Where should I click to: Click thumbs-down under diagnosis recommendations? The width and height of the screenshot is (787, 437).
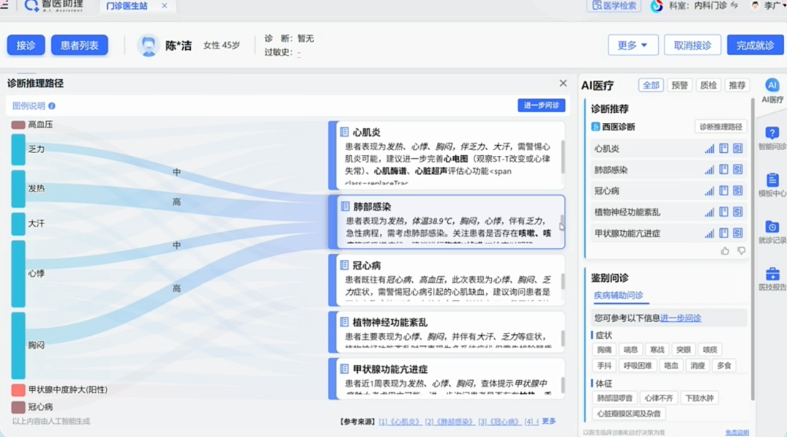pos(741,251)
